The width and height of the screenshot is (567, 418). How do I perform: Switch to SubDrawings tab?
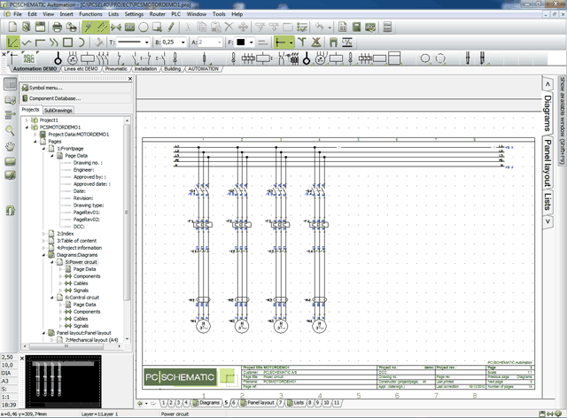58,111
